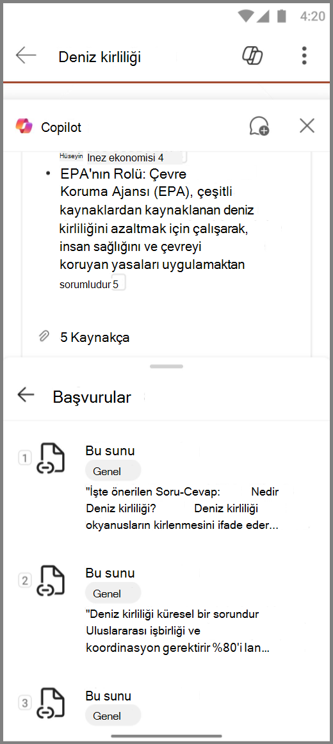The image size is (333, 744).
Task: Go back from Deniz kirliliği presentation
Action: 26,56
